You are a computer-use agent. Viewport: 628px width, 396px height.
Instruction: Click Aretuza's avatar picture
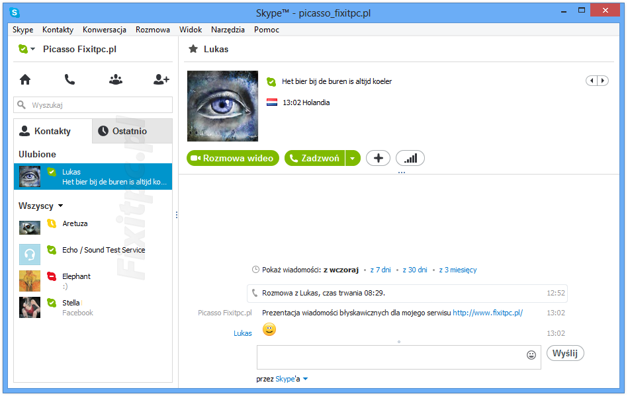click(30, 228)
